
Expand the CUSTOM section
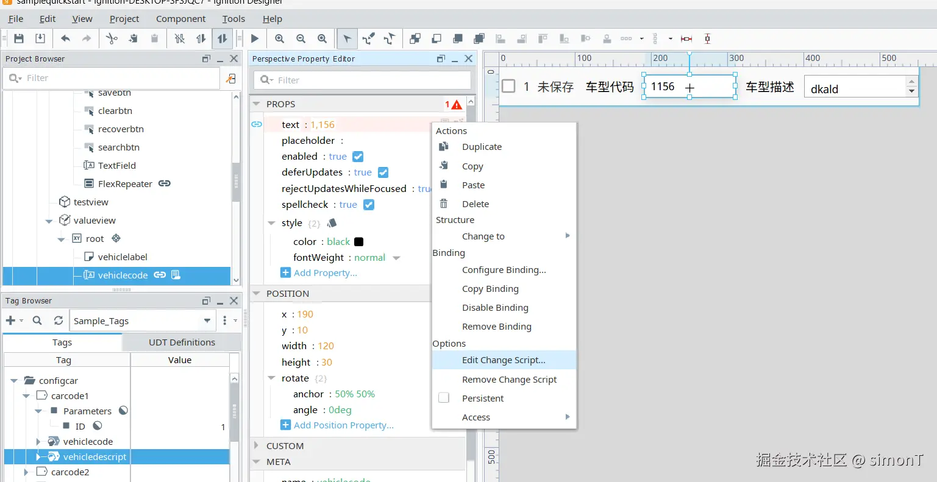(257, 446)
